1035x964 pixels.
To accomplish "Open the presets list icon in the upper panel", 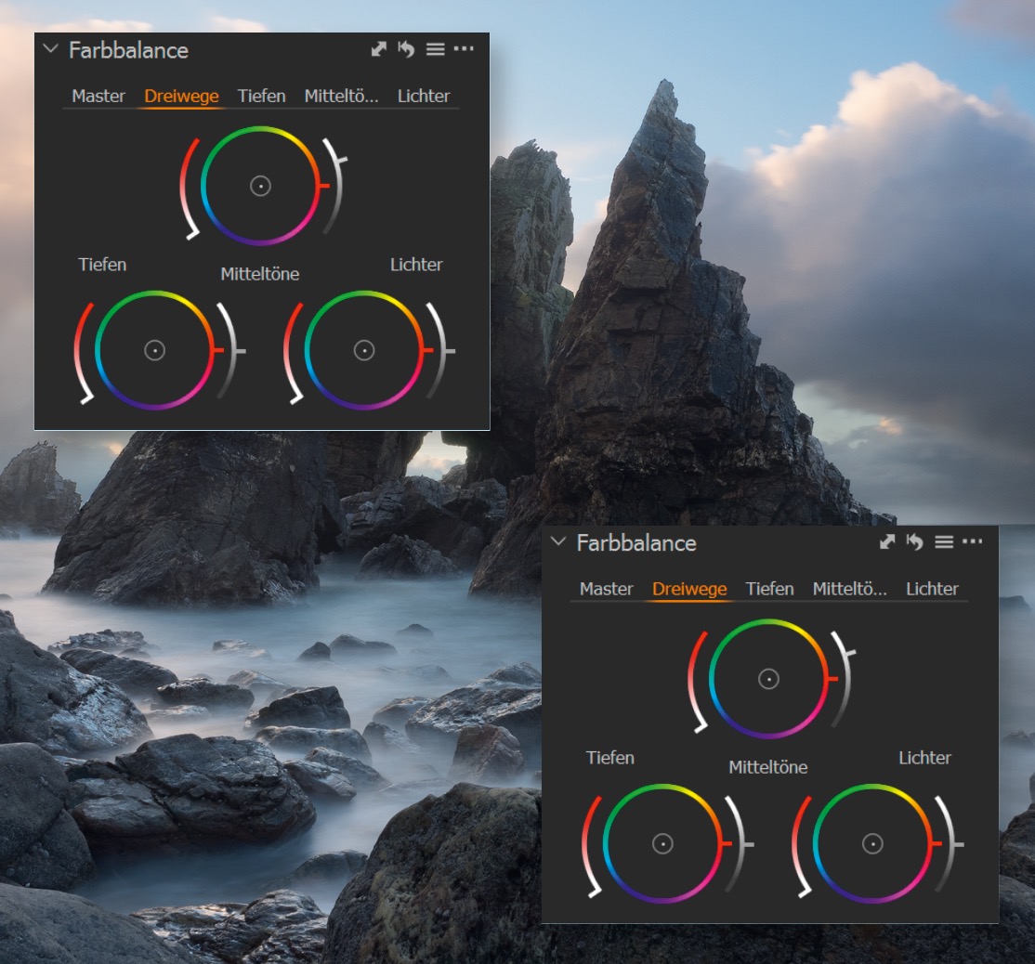I will pyautogui.click(x=435, y=49).
